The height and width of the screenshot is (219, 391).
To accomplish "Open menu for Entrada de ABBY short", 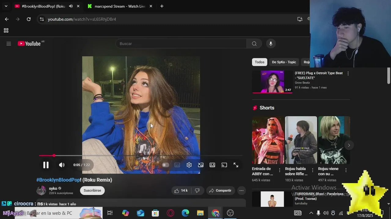I will coord(280,170).
